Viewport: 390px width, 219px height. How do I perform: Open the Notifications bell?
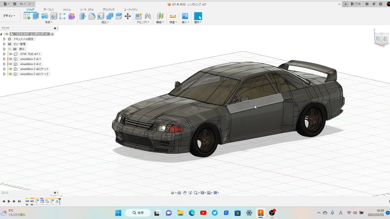click(374, 4)
